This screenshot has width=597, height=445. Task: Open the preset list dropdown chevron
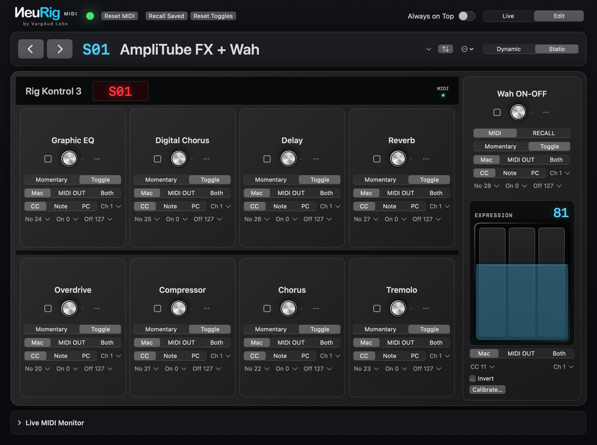pos(429,49)
